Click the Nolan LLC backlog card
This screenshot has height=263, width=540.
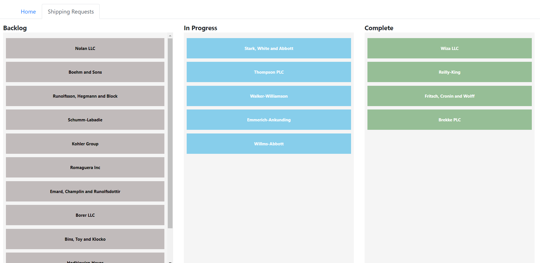(85, 48)
